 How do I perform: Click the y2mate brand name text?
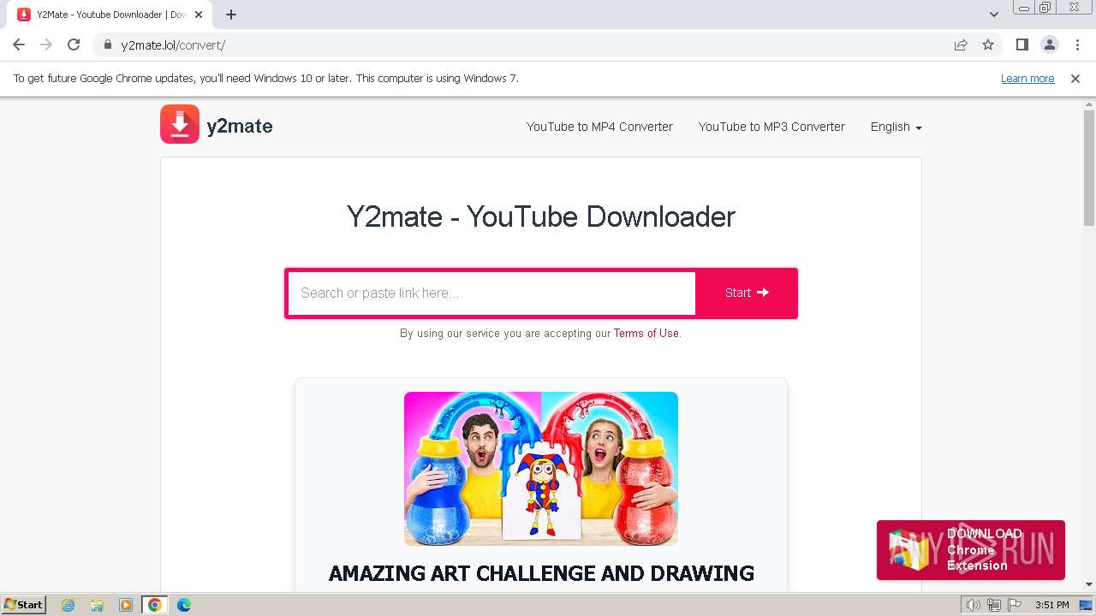[x=240, y=126]
